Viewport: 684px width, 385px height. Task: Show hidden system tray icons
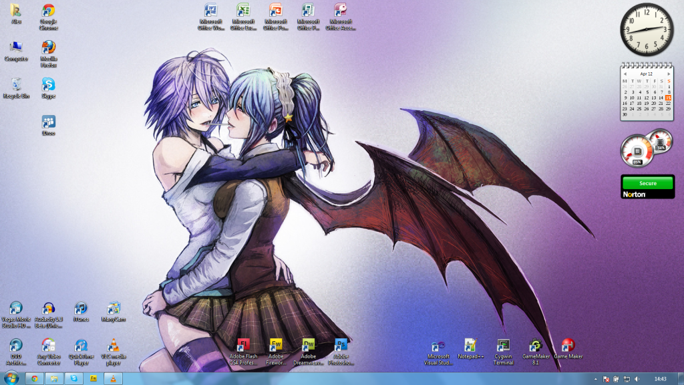[595, 379]
